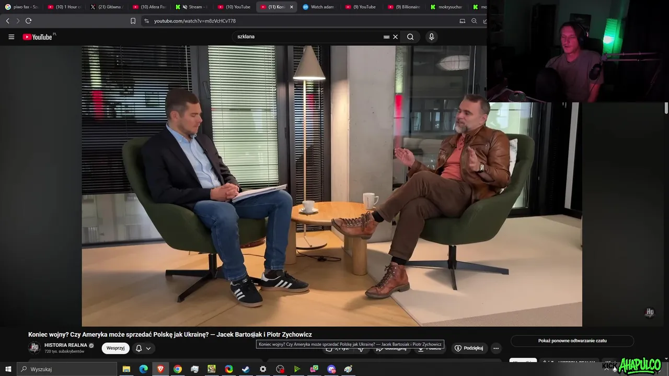Image resolution: width=669 pixels, height=376 pixels.
Task: Open the three-dot more actions button
Action: point(496,348)
